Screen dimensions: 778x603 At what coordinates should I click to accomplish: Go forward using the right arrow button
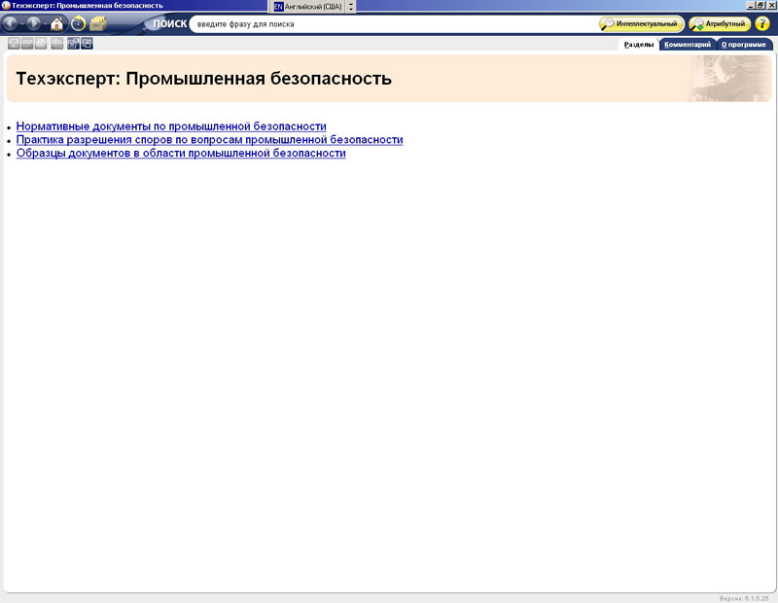tap(34, 23)
